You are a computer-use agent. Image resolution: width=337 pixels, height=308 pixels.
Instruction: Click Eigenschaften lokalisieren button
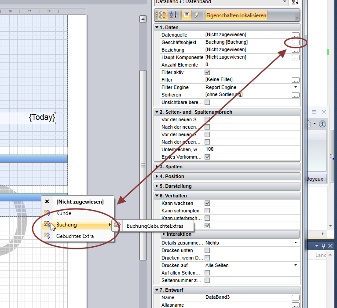click(x=236, y=15)
